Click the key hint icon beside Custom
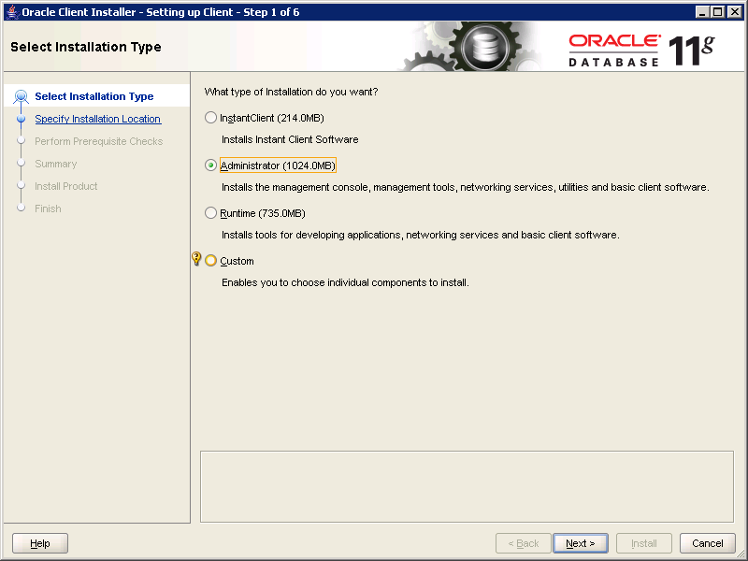The height and width of the screenshot is (561, 748). point(196,259)
